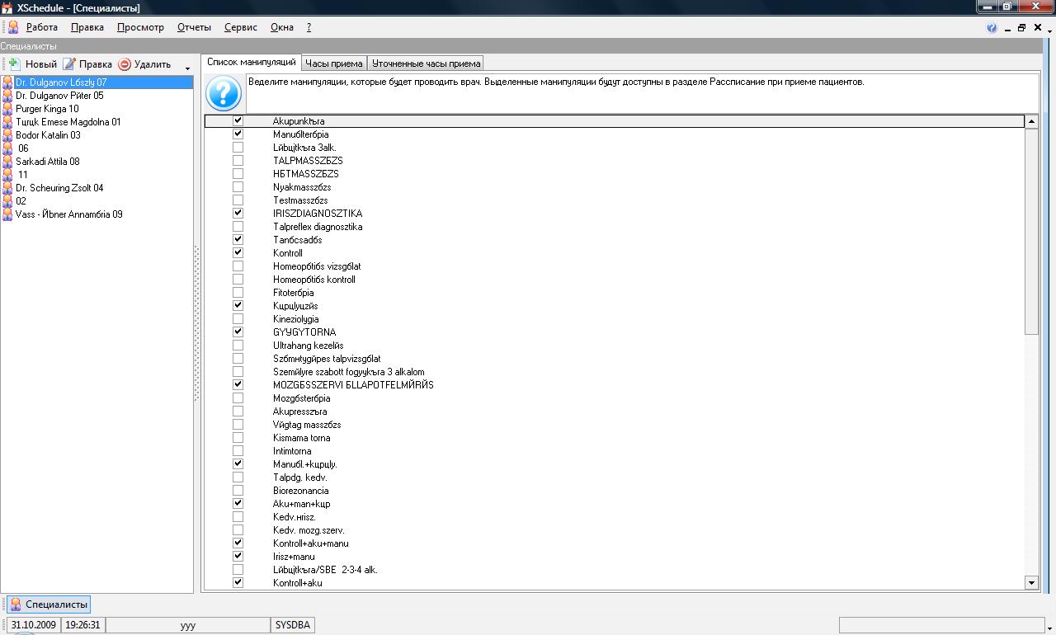Click the scrollbar down arrow in manipulations list
Screen dimensions: 1056x635
(1030, 583)
